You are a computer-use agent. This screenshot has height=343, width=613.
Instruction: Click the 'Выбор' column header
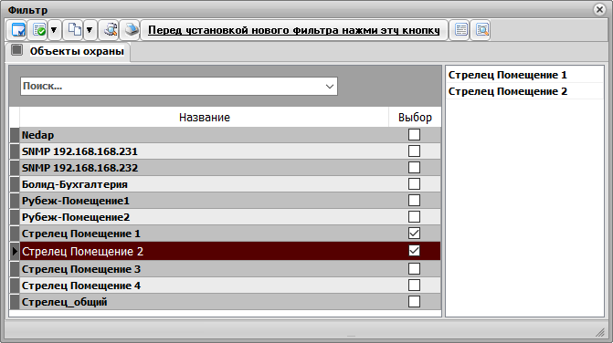click(x=415, y=118)
